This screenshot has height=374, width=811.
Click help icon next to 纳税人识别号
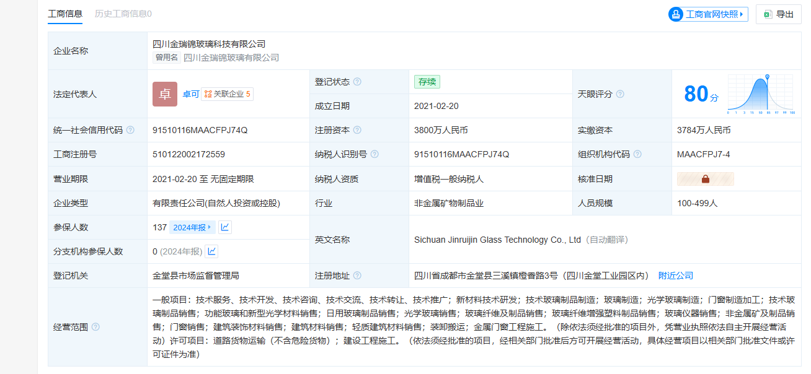coord(374,154)
